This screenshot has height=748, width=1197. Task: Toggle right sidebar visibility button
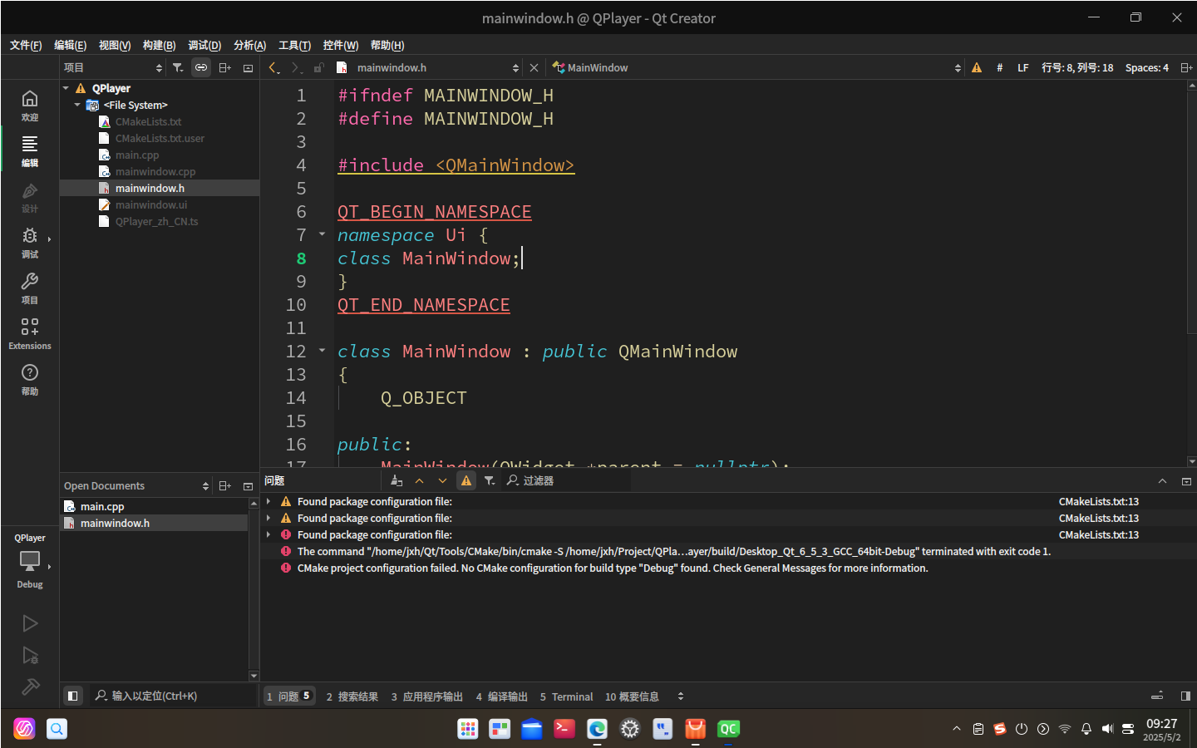click(1185, 696)
